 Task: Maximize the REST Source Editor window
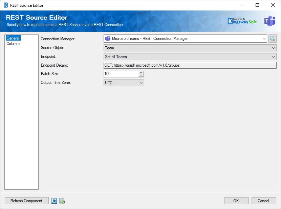[257, 5]
